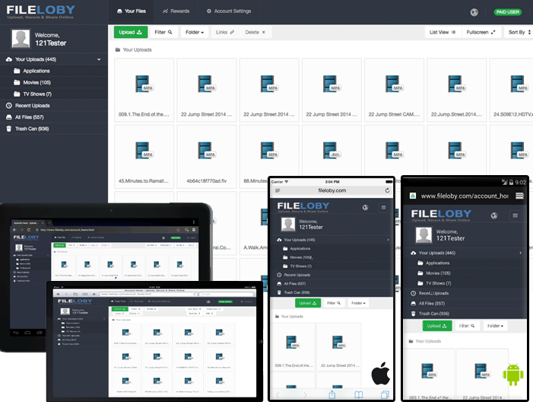Click the hamburger menu icon in the iPhone site header
This screenshot has width=533, height=402.
[383, 207]
